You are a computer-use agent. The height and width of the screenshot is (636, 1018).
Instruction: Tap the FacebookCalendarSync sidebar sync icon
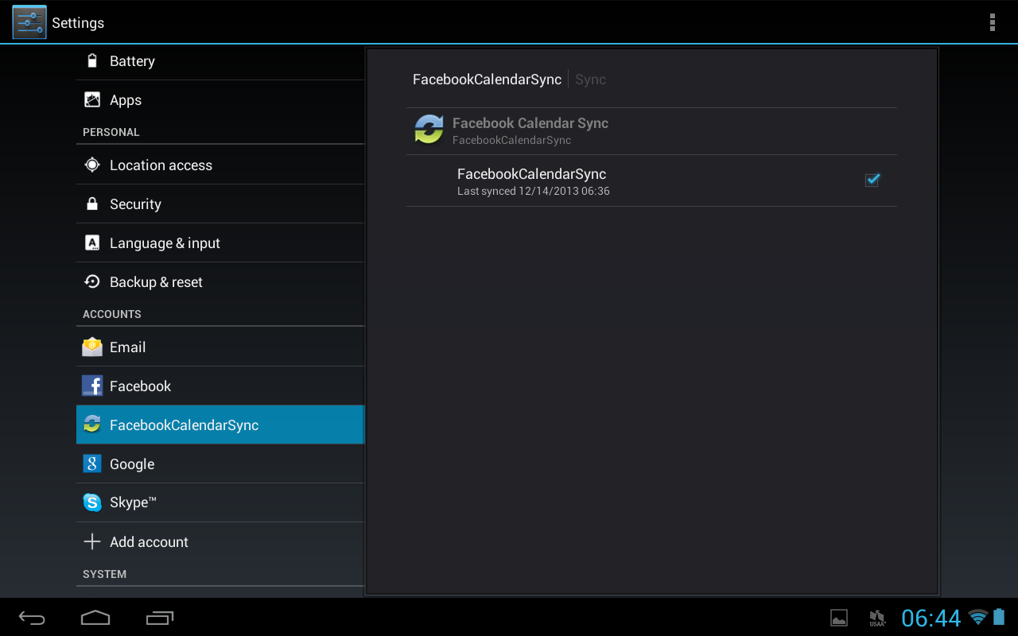click(x=92, y=425)
